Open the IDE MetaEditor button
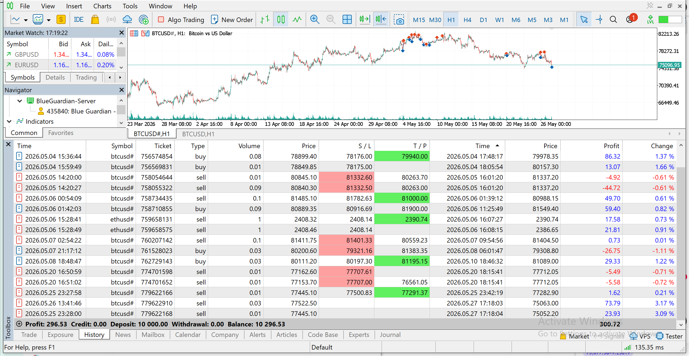The image size is (689, 356). click(79, 20)
